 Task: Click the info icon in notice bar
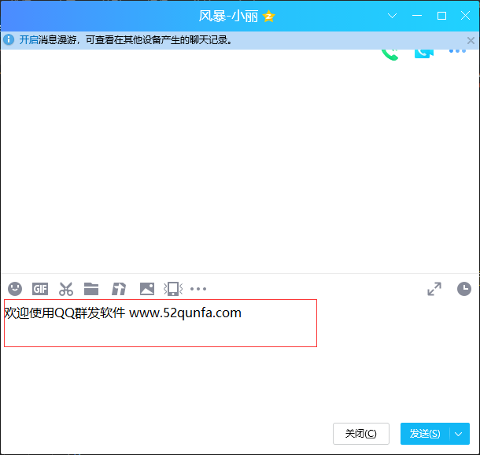point(9,39)
